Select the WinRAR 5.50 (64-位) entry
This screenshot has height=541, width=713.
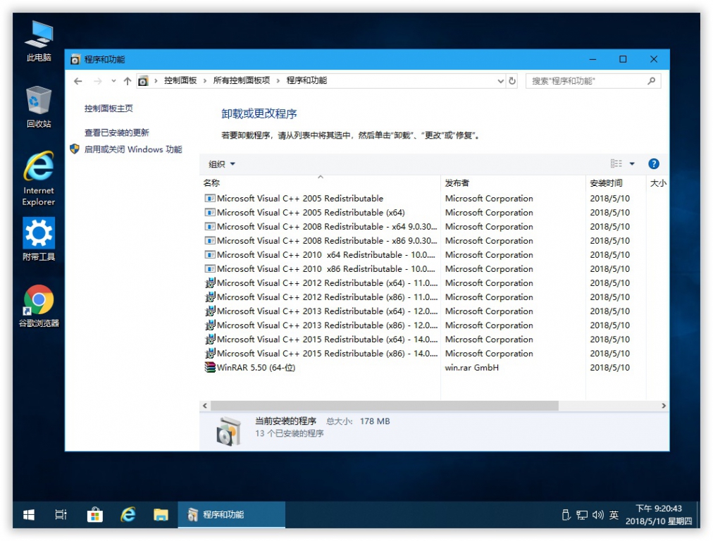tap(434, 367)
